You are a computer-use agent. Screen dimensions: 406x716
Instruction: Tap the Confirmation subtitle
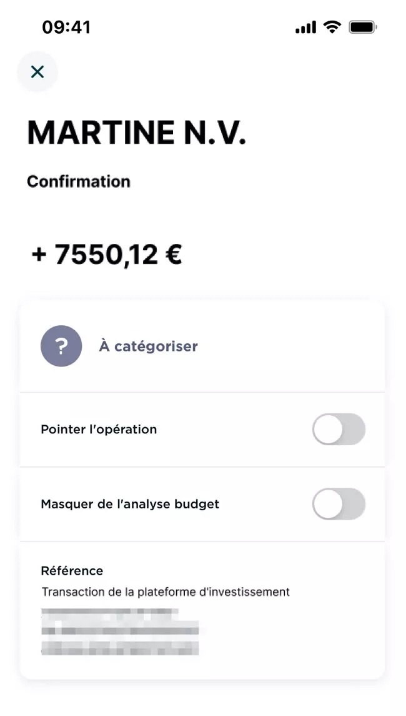coord(79,181)
